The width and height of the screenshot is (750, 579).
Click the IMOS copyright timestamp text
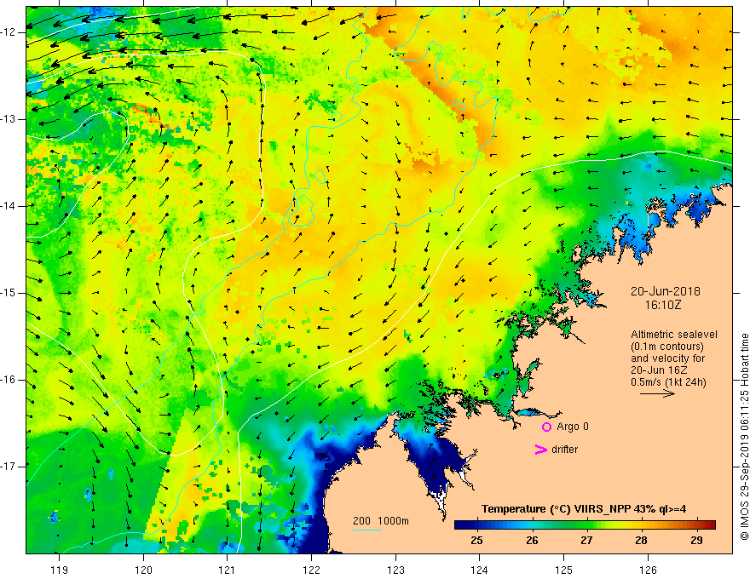pos(744,437)
